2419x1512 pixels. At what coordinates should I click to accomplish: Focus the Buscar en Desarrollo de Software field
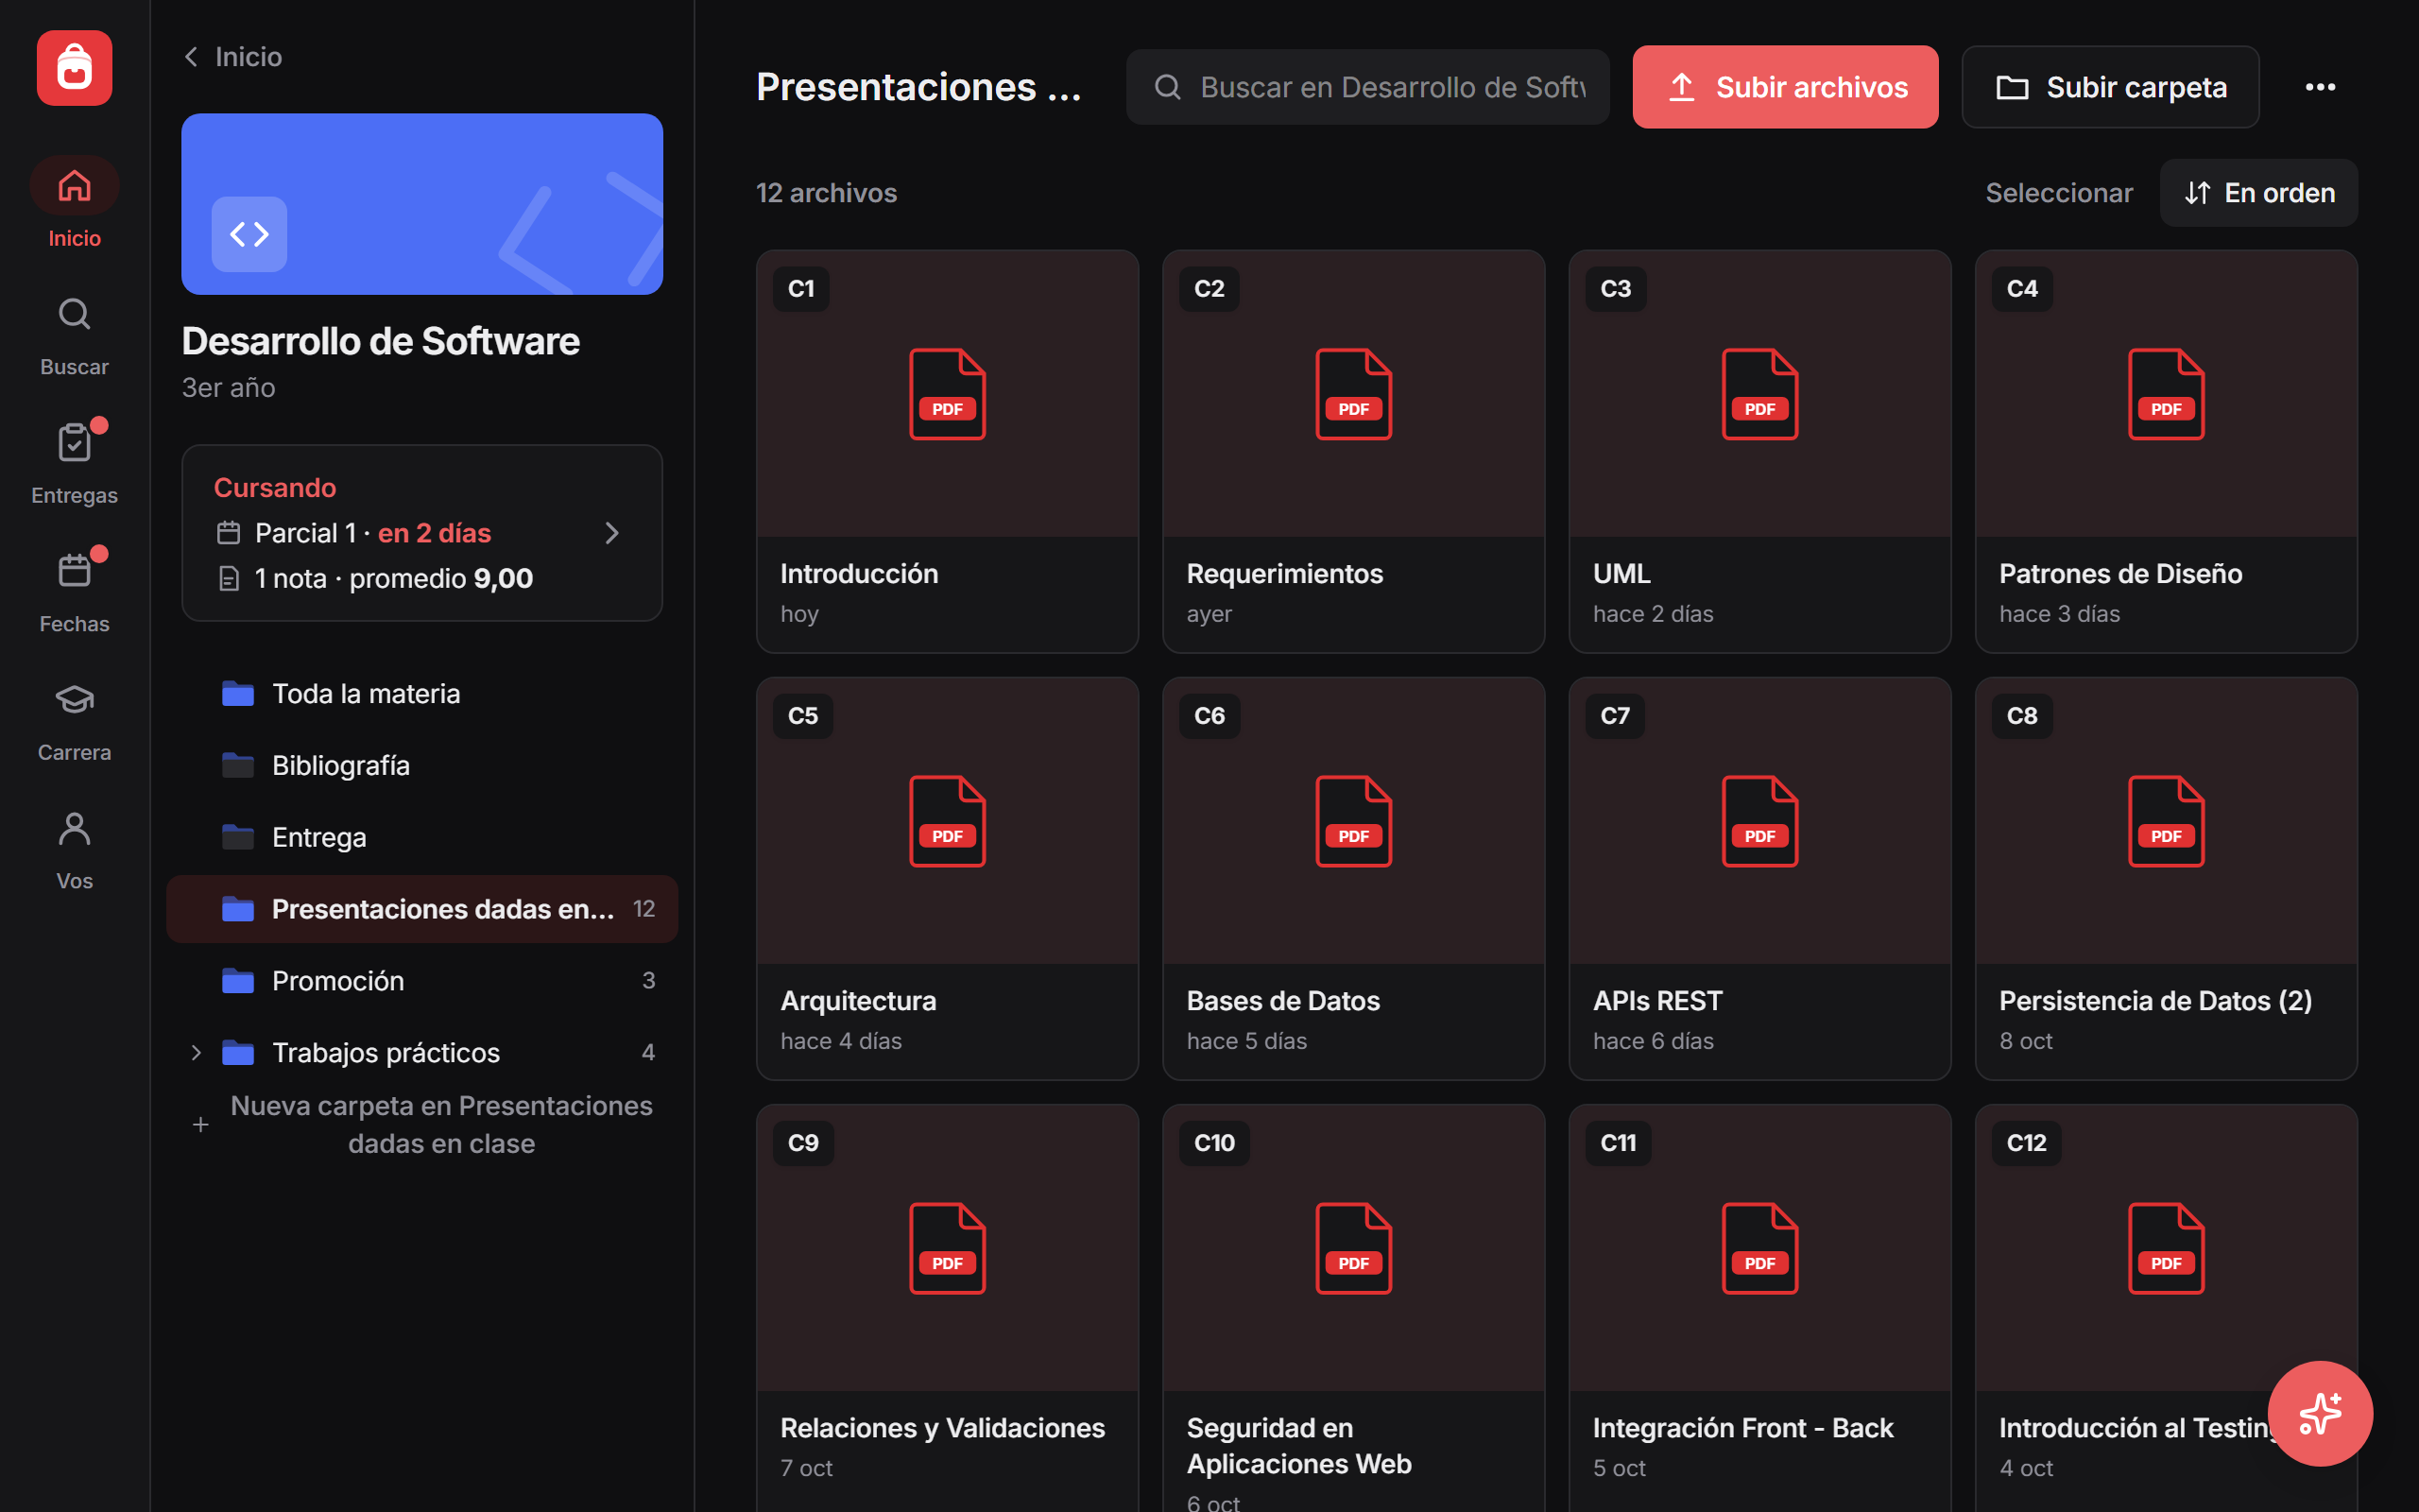coord(1367,87)
